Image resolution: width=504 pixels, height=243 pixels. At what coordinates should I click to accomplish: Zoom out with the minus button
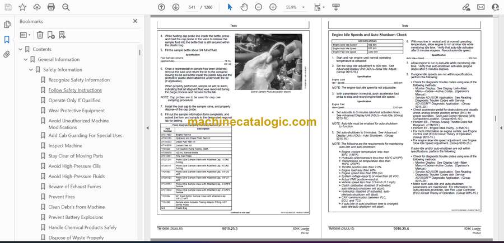click(x=258, y=7)
